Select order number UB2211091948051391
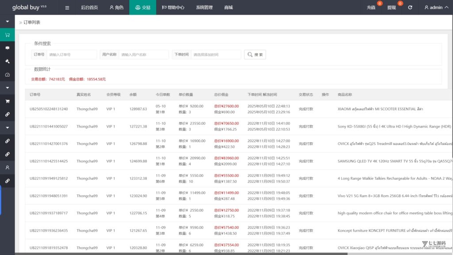 [49, 196]
